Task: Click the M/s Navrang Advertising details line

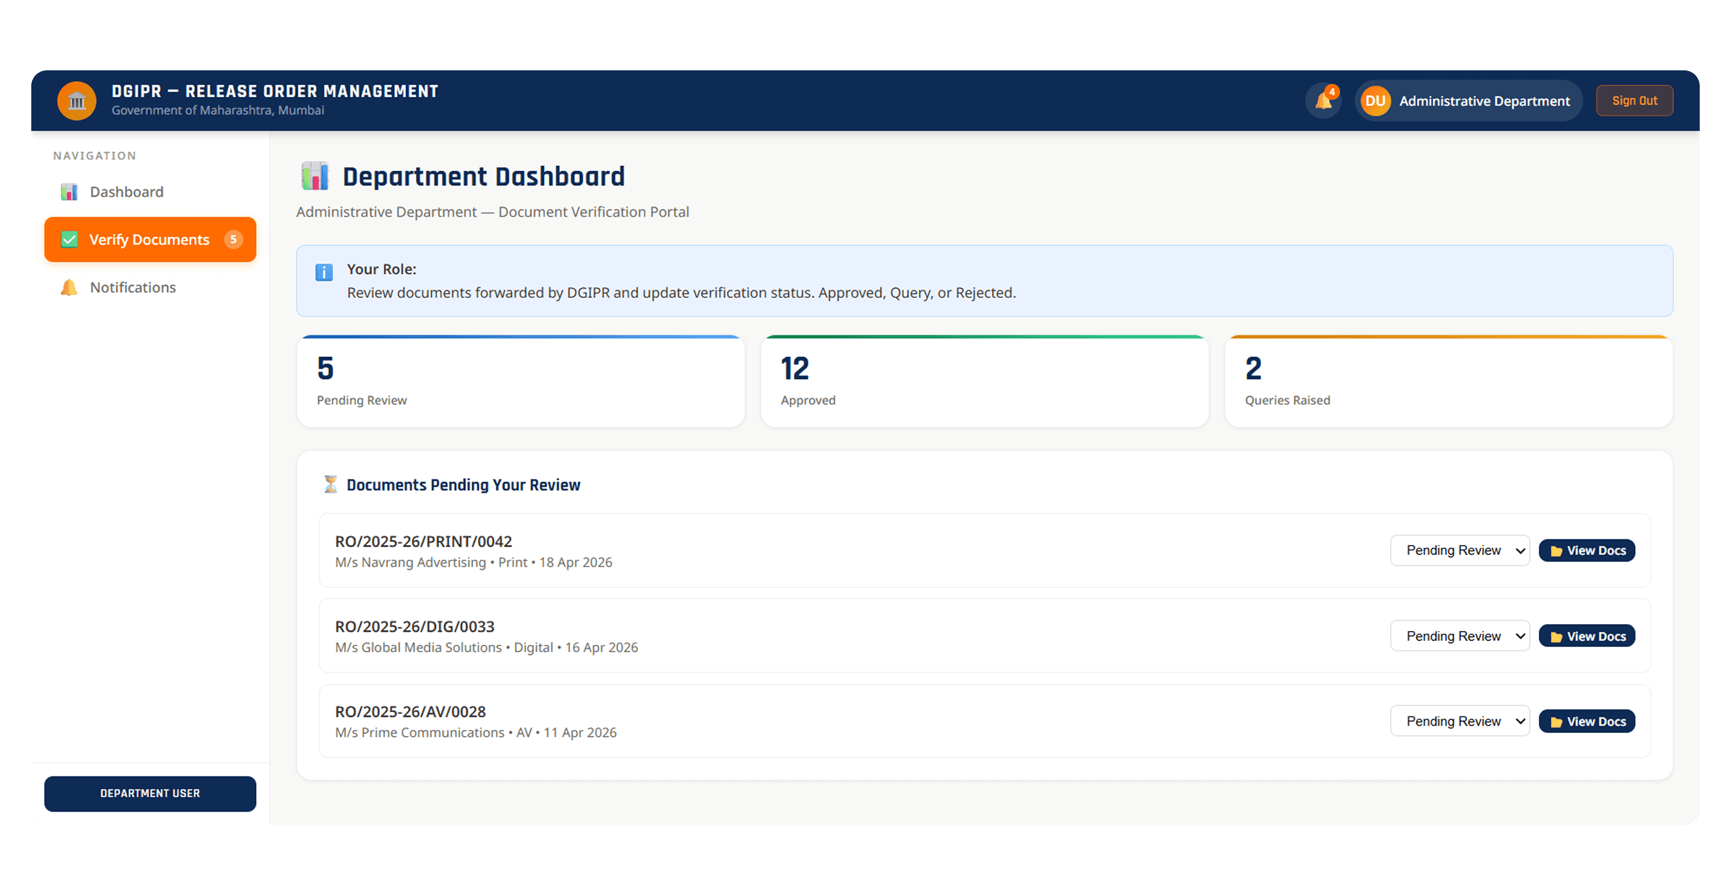Action: click(x=474, y=563)
